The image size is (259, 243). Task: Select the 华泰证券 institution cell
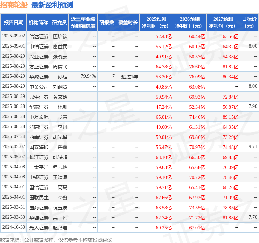[39, 107]
